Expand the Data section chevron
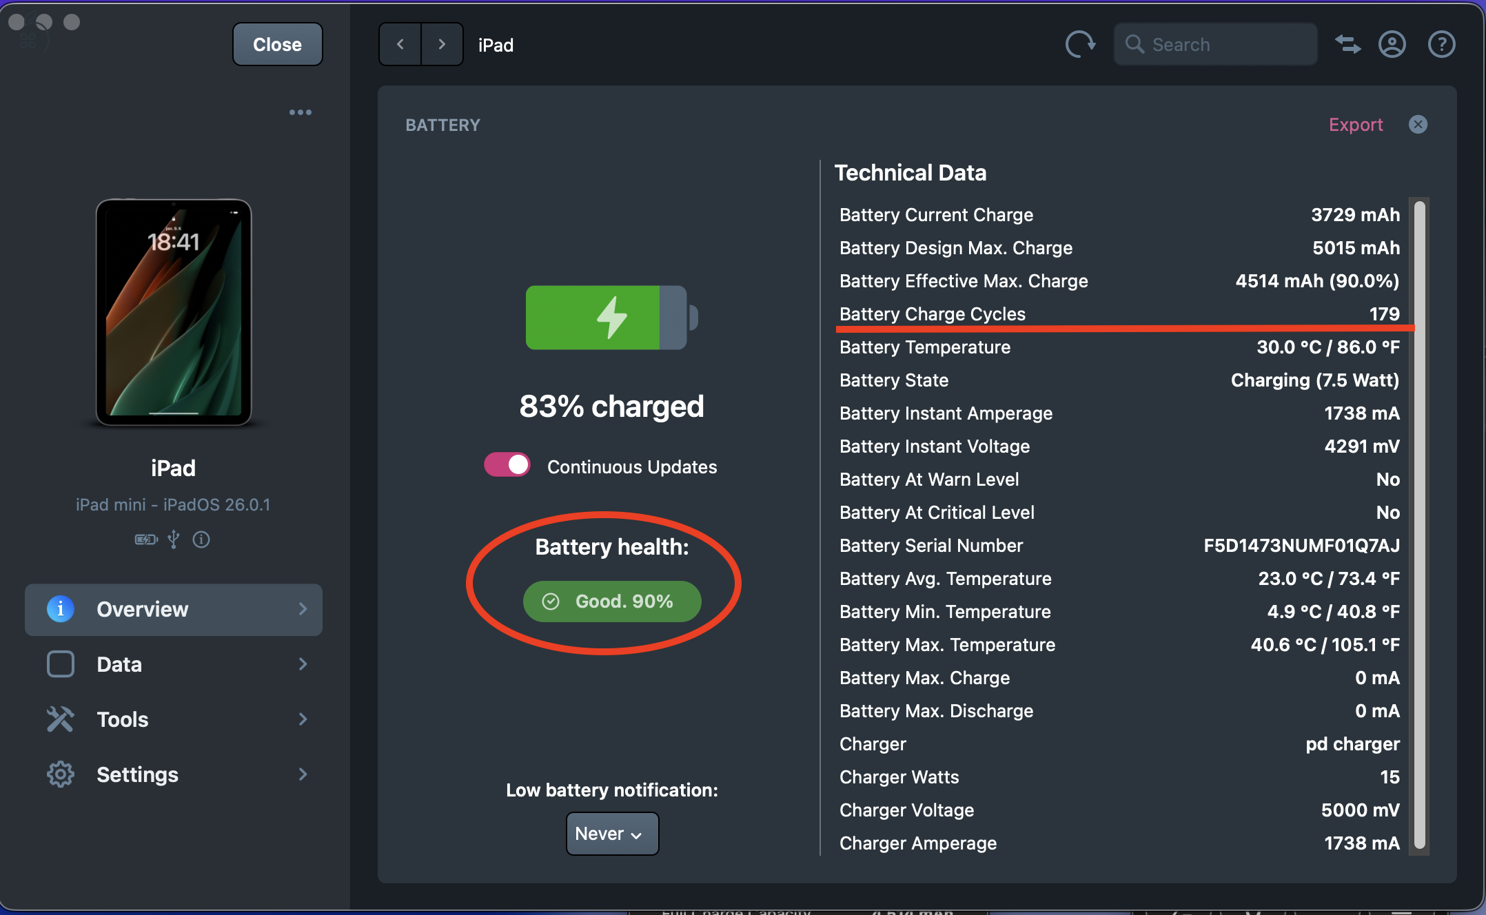The image size is (1486, 915). [x=303, y=664]
